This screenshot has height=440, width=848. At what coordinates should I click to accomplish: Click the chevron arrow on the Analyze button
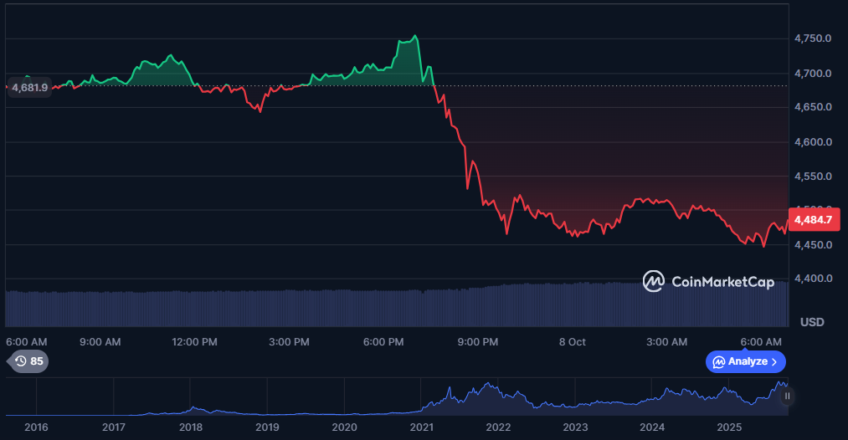tap(774, 361)
